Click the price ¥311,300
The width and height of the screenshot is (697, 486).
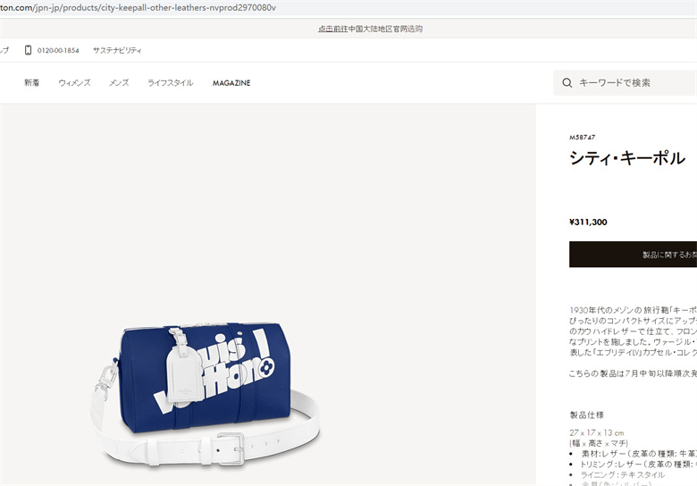coord(588,222)
